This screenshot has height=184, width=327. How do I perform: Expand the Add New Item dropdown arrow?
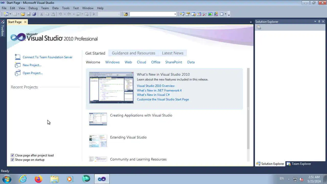point(19,14)
